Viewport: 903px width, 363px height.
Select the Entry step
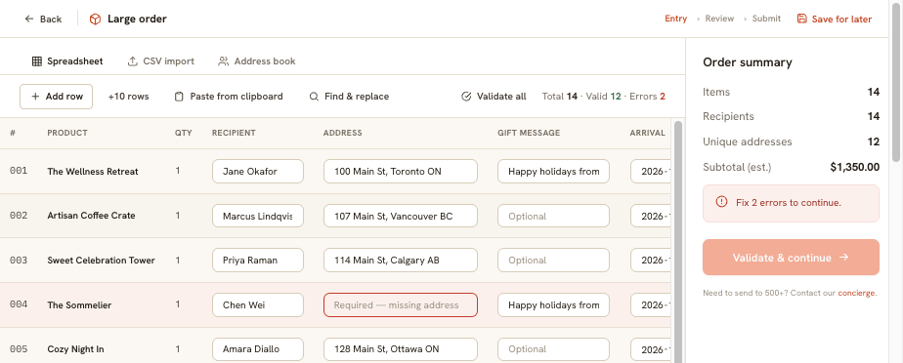[675, 19]
